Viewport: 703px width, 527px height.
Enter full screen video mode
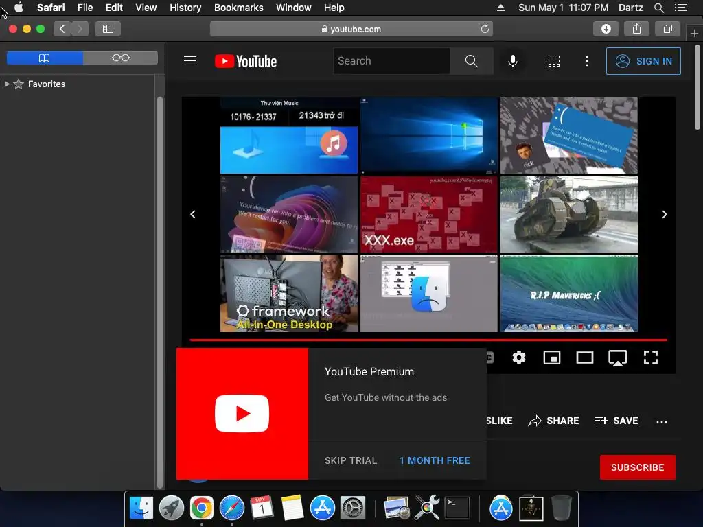click(x=651, y=358)
